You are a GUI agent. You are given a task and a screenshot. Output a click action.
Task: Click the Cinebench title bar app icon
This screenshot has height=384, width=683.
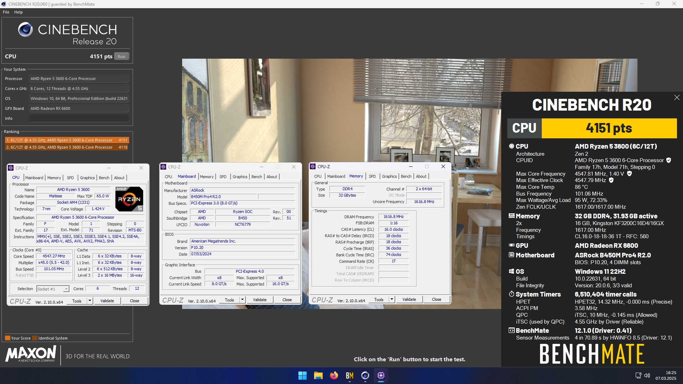point(4,4)
